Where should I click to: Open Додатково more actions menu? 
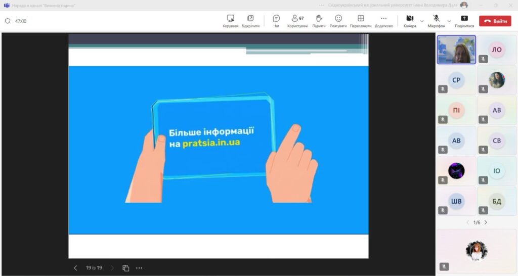[x=383, y=21]
